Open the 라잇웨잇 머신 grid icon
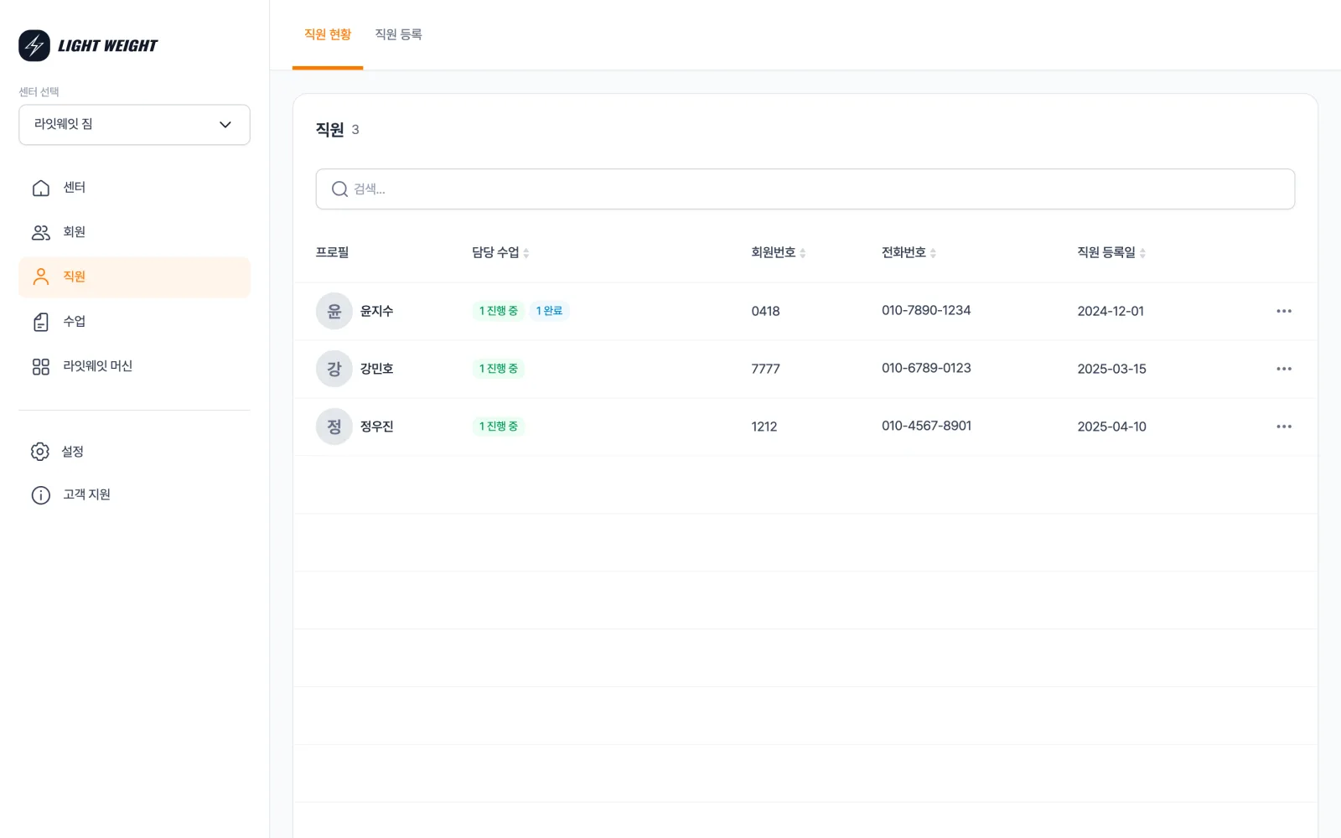Image resolution: width=1341 pixels, height=838 pixels. (41, 366)
